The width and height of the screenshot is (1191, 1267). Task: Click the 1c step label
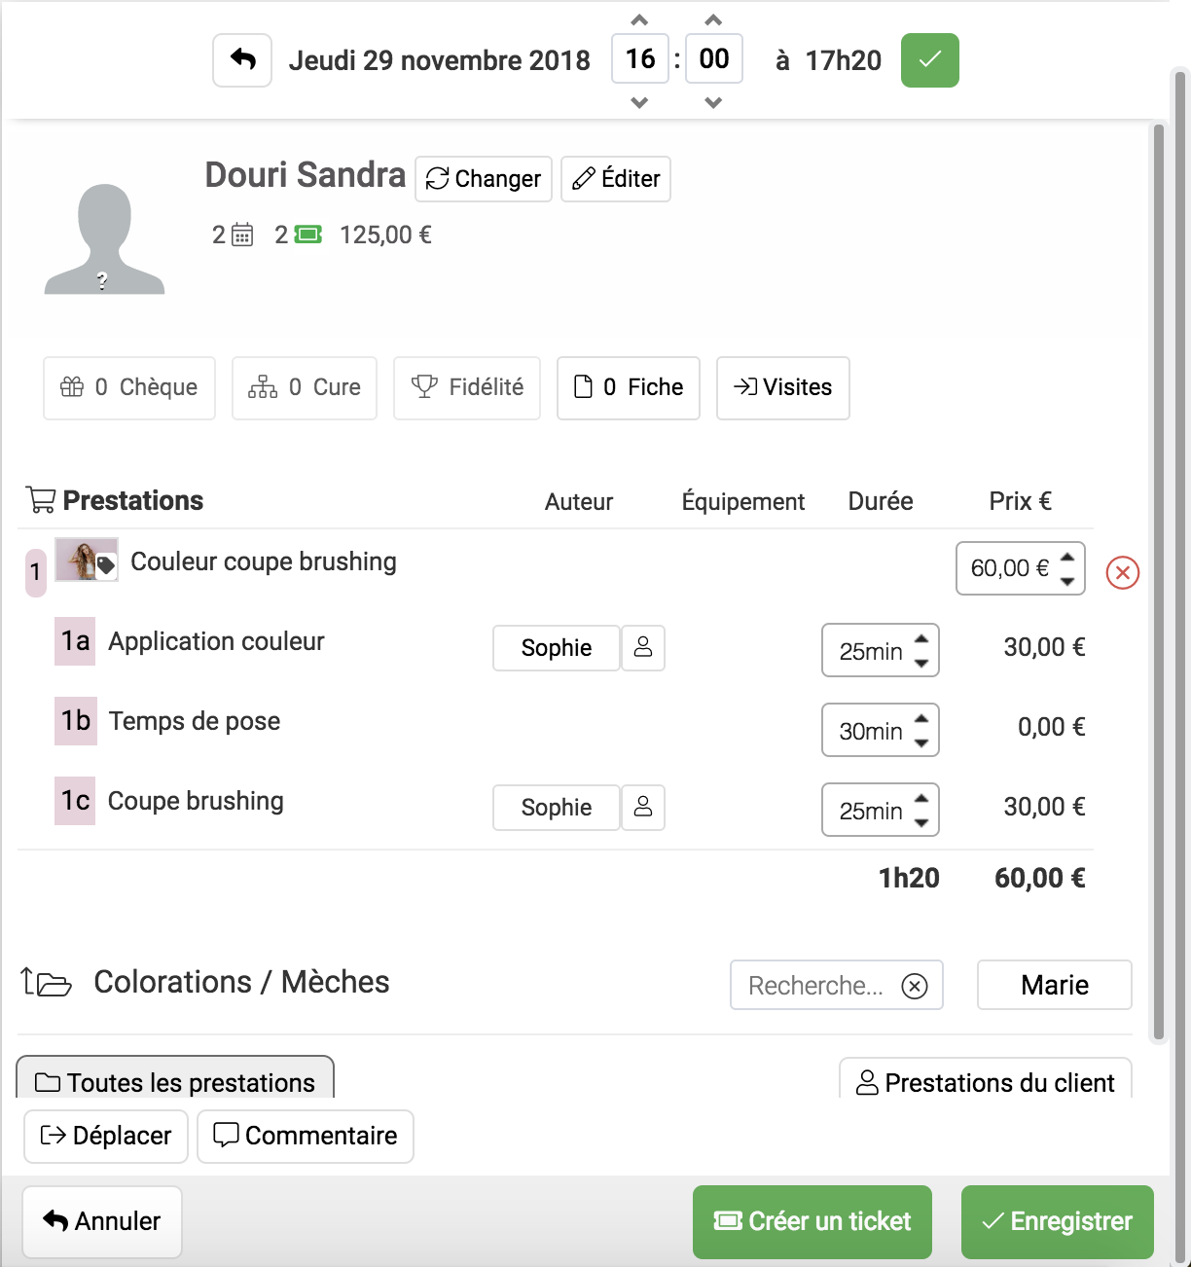(x=75, y=801)
